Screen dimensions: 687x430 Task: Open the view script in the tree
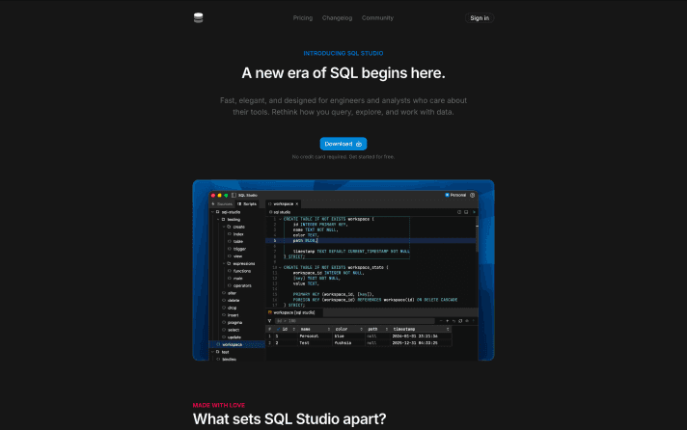coord(237,256)
